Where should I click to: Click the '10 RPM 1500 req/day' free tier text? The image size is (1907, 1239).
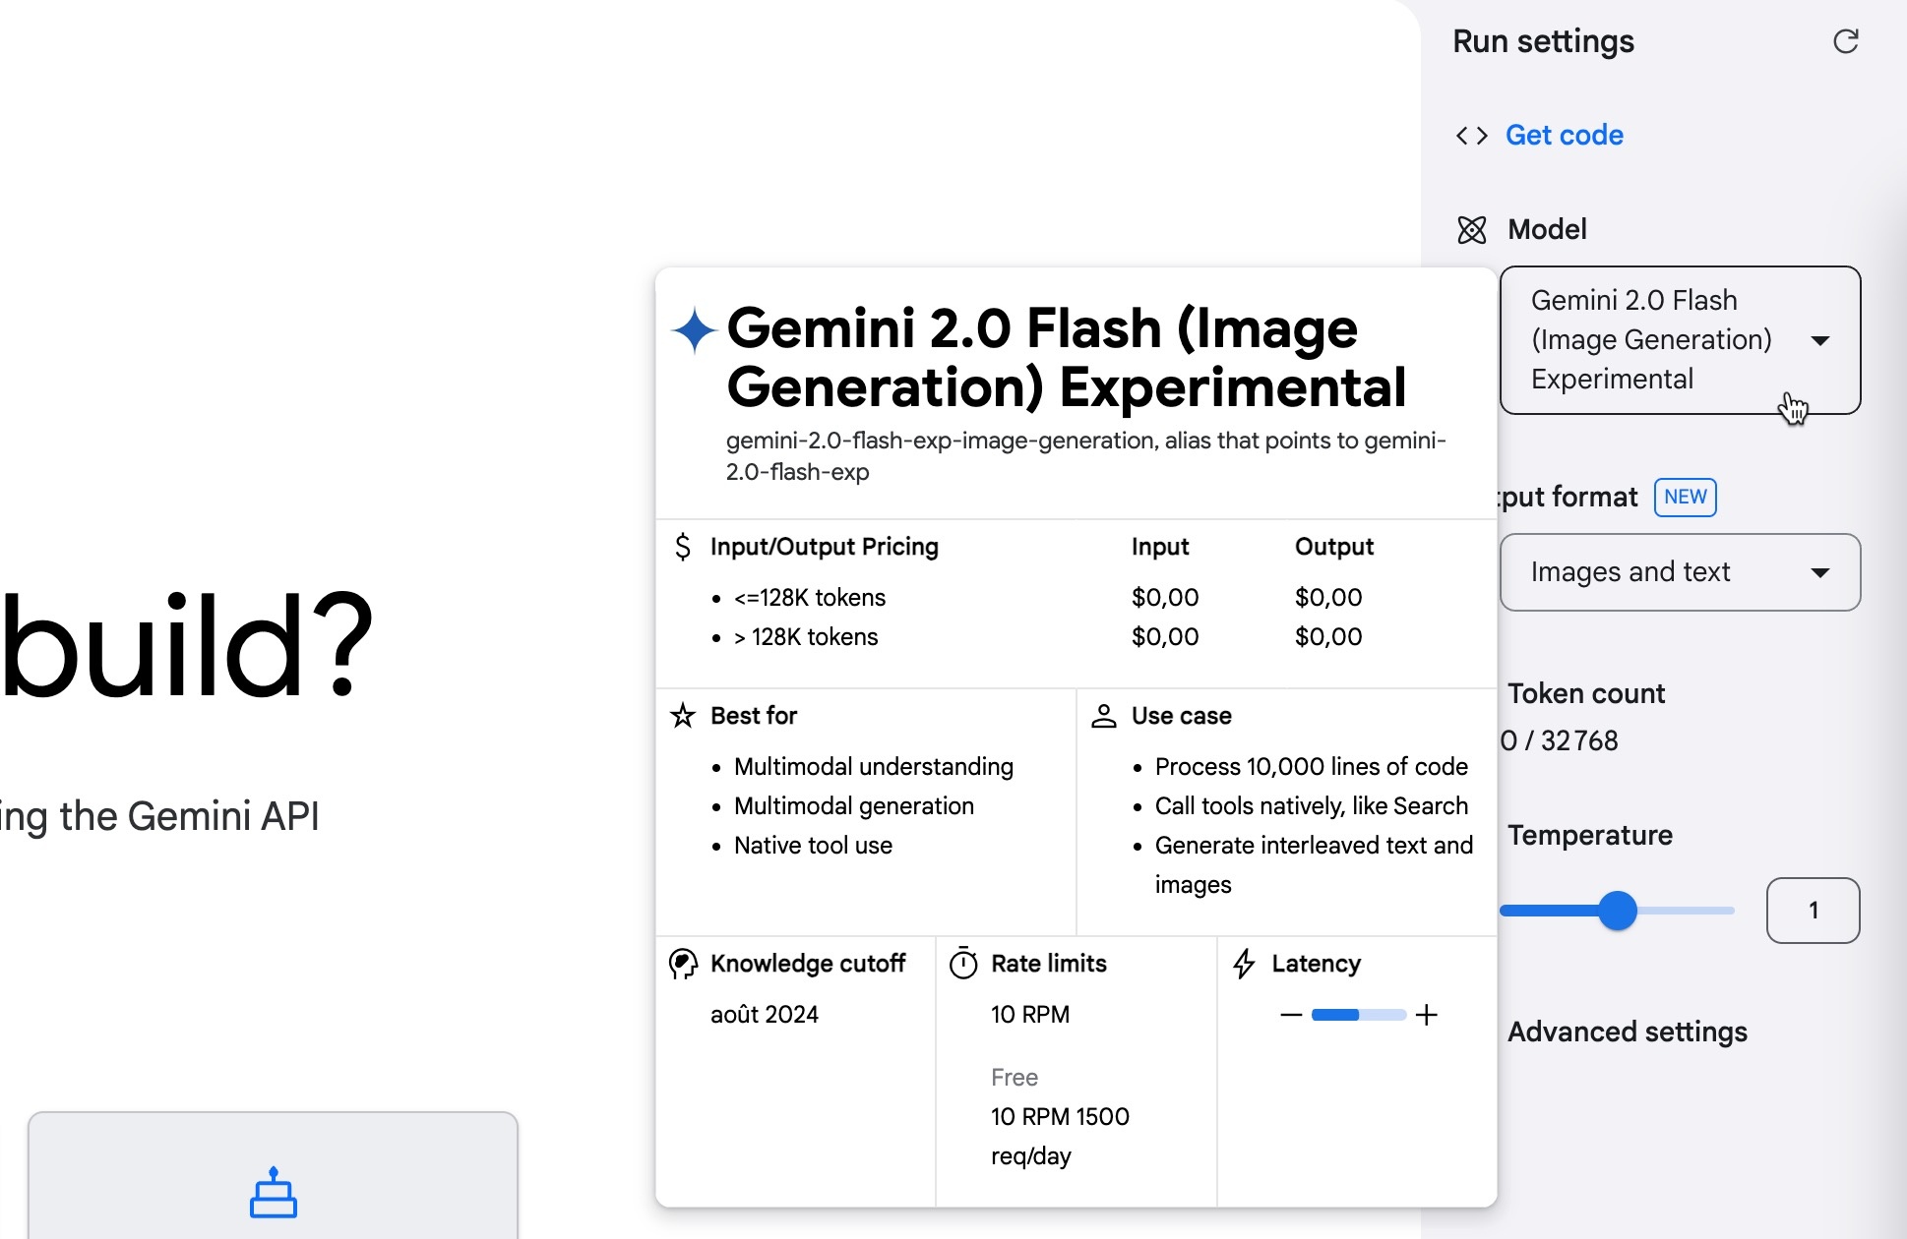pos(1060,1137)
